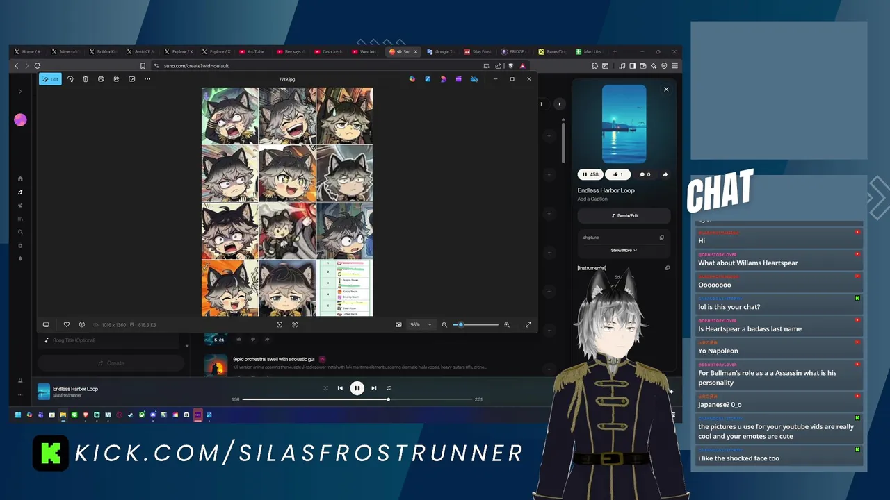Open browser extensions puzzle icon
Viewport: 890px width, 500px height.
595,66
